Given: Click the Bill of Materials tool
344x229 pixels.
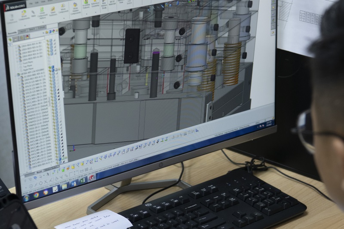Looking at the screenshot, I should click(x=113, y=3).
